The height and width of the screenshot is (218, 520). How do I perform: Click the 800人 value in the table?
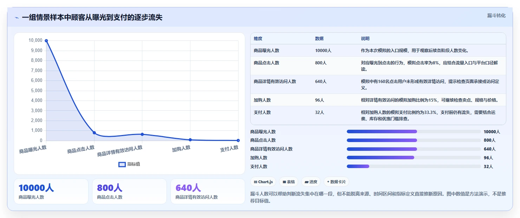[x=321, y=63]
